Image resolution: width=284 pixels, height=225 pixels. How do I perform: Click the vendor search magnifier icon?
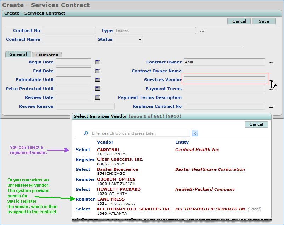[x=86, y=133]
